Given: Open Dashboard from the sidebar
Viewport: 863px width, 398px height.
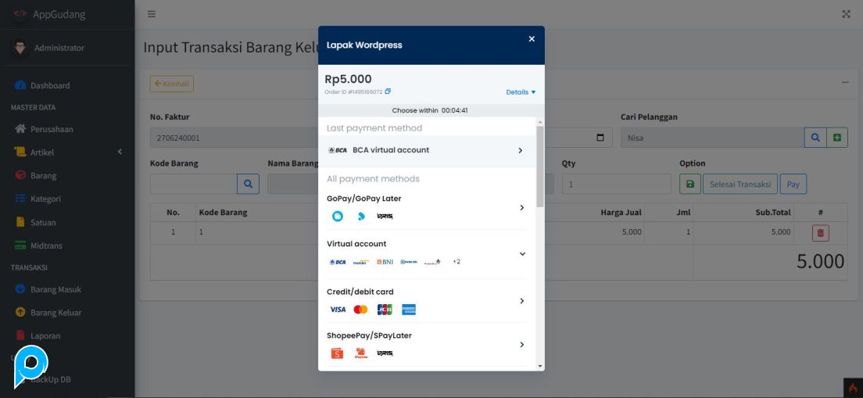Looking at the screenshot, I should (x=50, y=85).
